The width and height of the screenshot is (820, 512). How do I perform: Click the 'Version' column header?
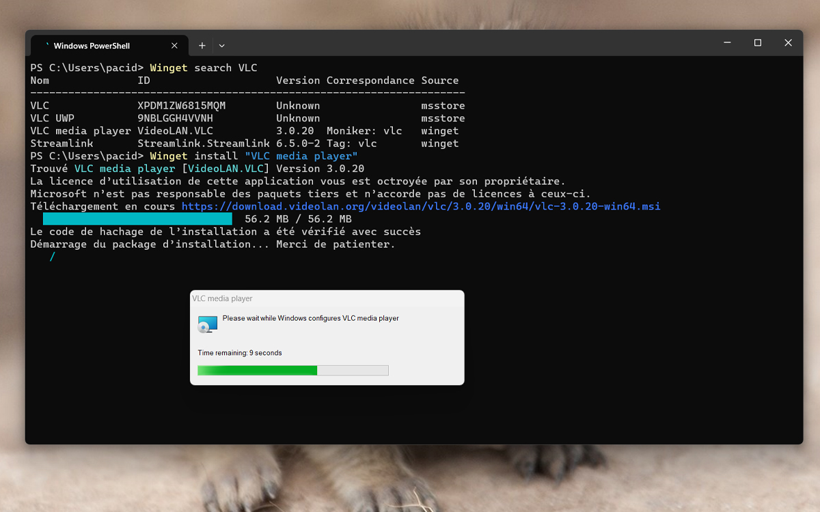(298, 81)
